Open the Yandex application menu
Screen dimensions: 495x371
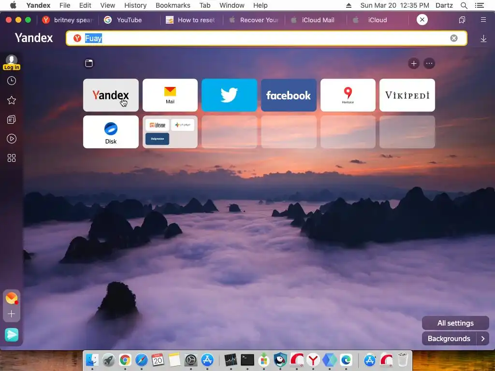click(x=39, y=5)
